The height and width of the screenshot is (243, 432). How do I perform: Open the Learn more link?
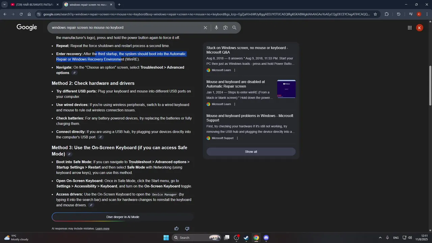coord(102,228)
